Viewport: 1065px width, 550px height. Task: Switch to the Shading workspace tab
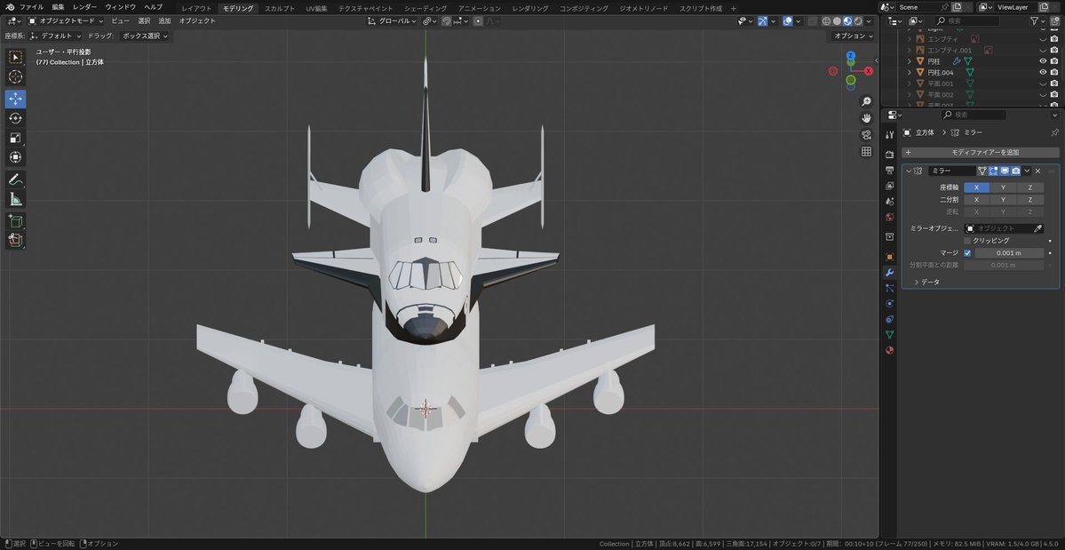coord(425,8)
